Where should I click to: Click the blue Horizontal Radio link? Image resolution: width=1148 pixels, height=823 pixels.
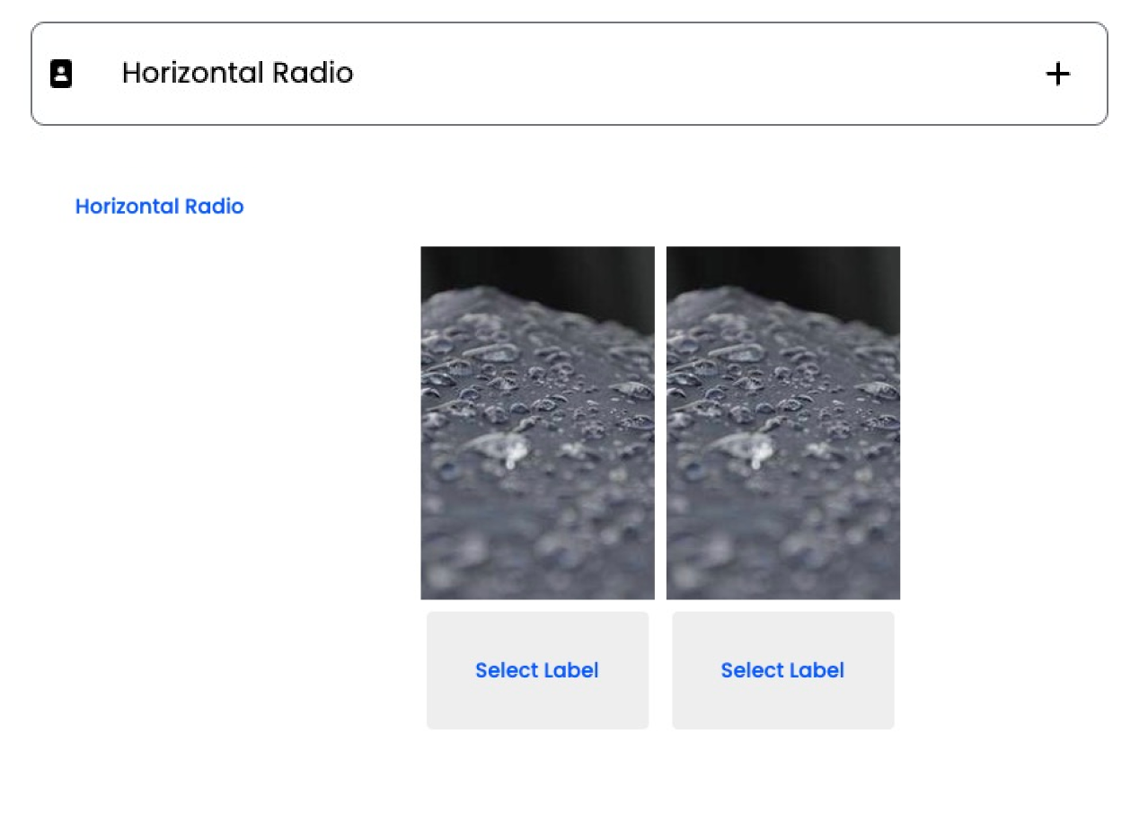[x=159, y=206]
